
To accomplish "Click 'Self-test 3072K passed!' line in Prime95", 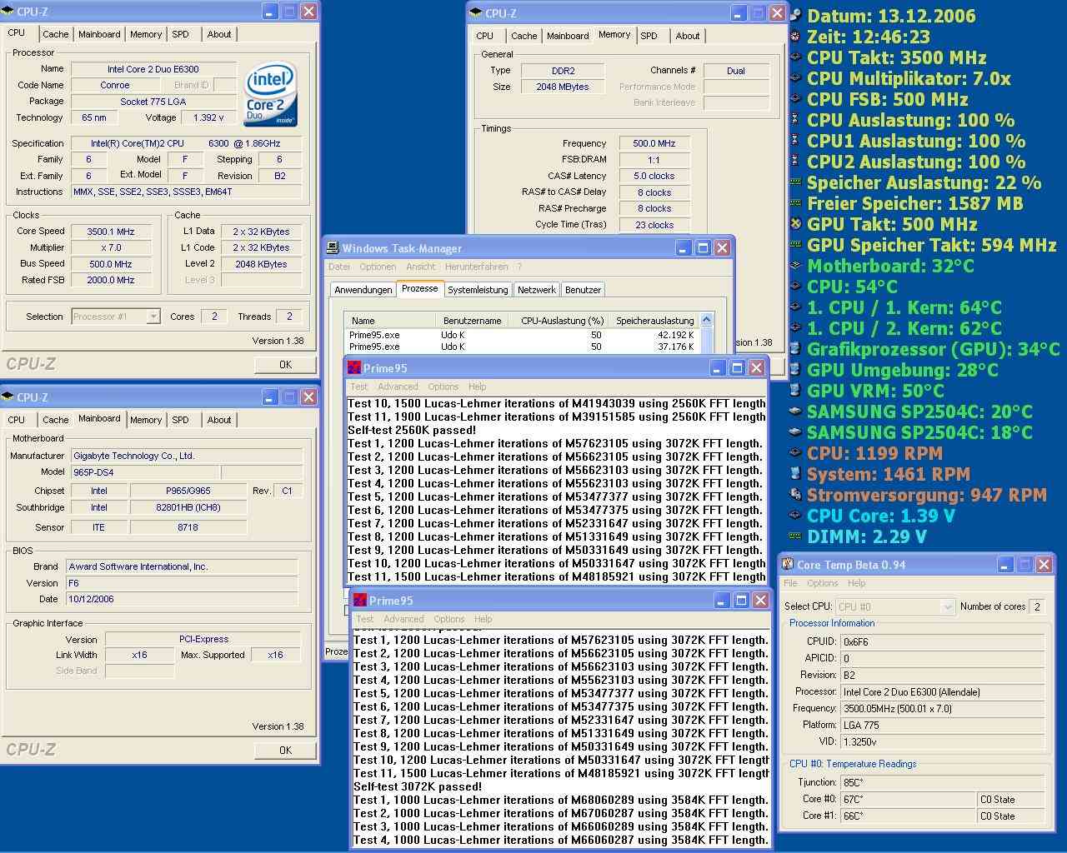I will pyautogui.click(x=418, y=786).
